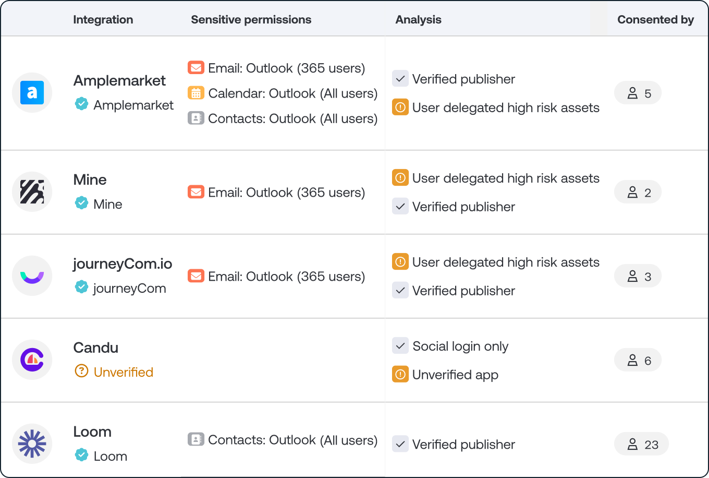Click the Unverified question mark icon for Candu
Viewport: 709px width, 478px height.
(x=81, y=372)
